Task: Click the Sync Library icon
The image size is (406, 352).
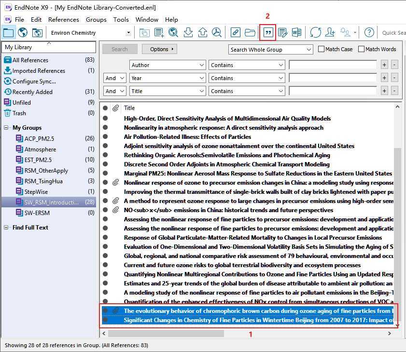Action: point(316,33)
